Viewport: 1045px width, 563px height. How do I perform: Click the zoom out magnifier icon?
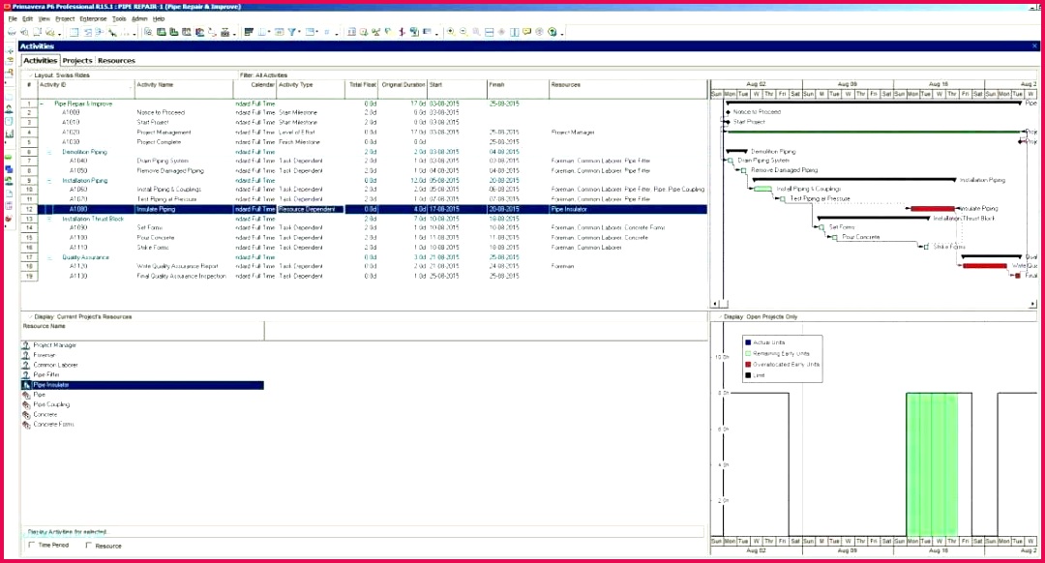coord(463,32)
